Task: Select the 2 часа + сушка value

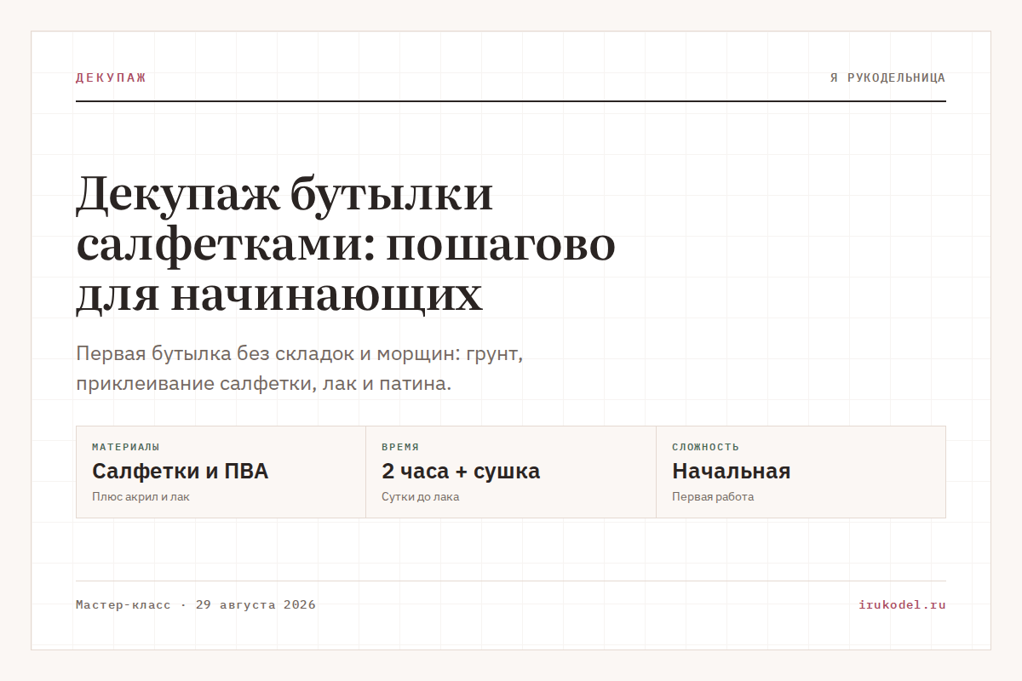Action: pos(461,471)
